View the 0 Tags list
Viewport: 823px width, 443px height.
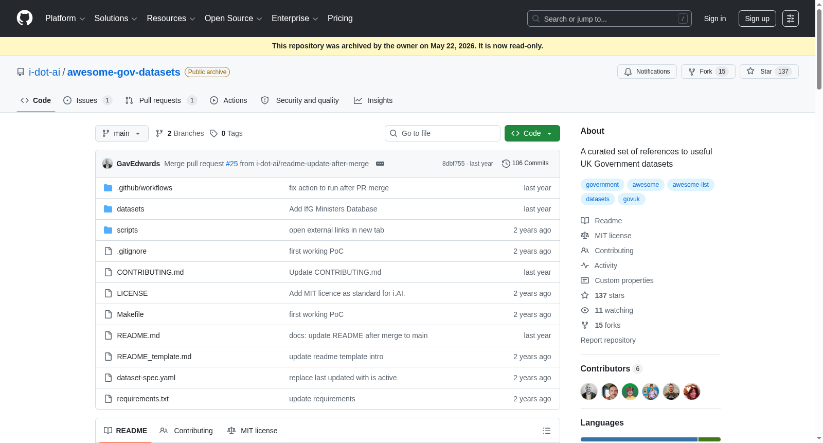[226, 133]
